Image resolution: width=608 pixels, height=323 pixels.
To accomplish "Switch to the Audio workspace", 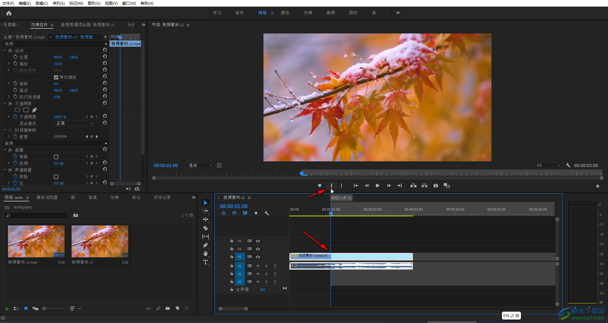I will (331, 13).
